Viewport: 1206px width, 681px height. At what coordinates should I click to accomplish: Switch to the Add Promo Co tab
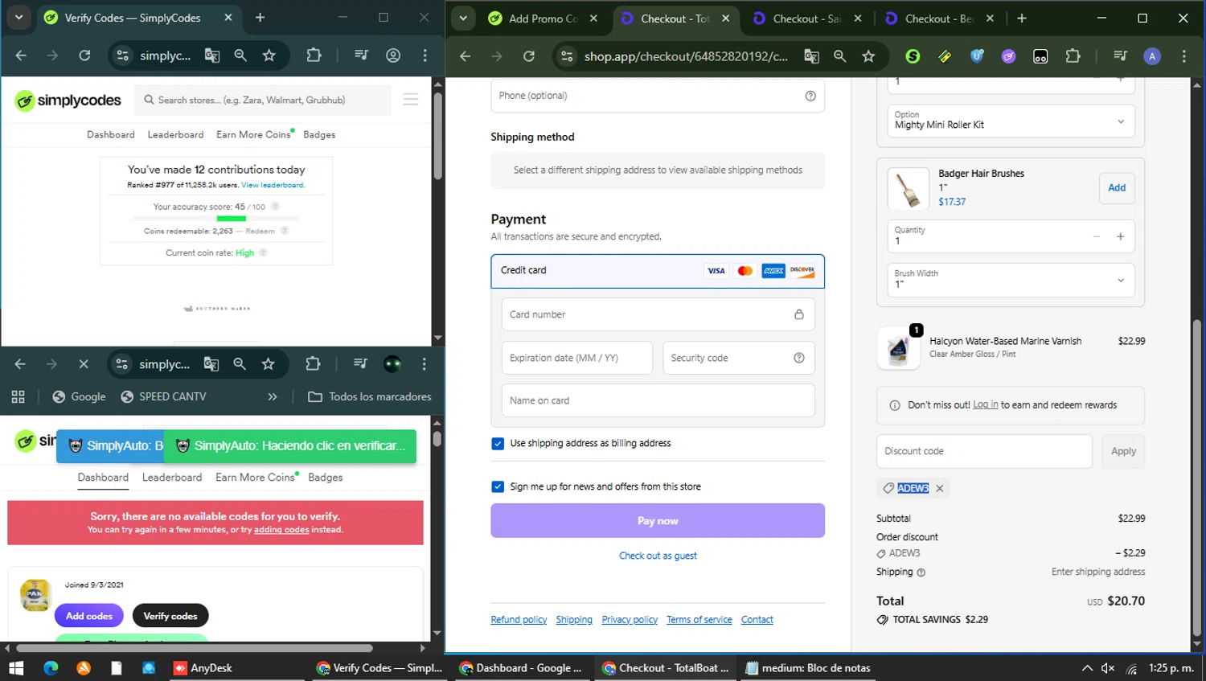tap(544, 18)
